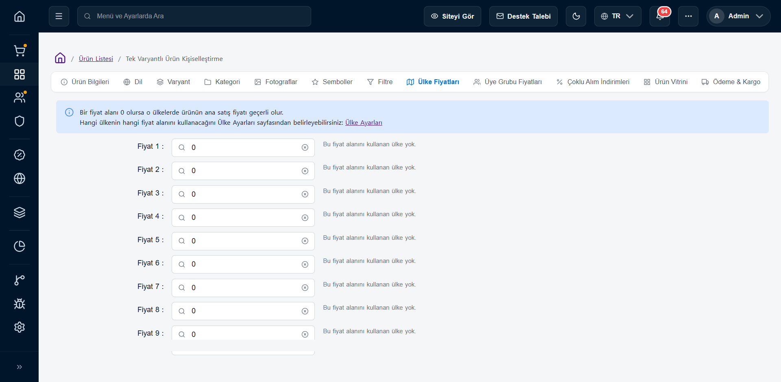This screenshot has width=781, height=382.
Task: Switch to the Fotograflar tab
Action: pyautogui.click(x=276, y=82)
